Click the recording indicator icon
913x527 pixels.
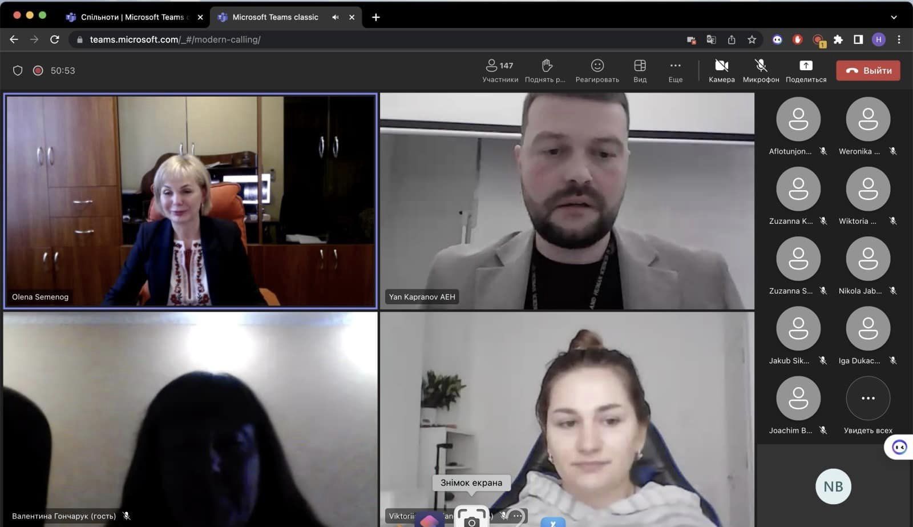pos(38,71)
